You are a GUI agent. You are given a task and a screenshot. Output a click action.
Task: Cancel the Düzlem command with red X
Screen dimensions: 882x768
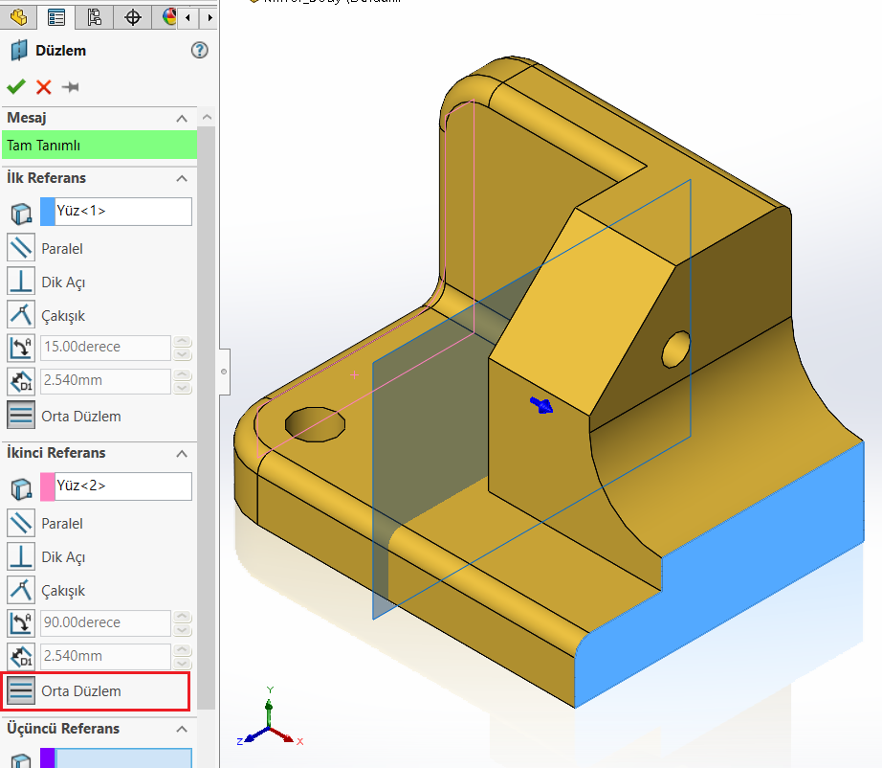[x=44, y=87]
